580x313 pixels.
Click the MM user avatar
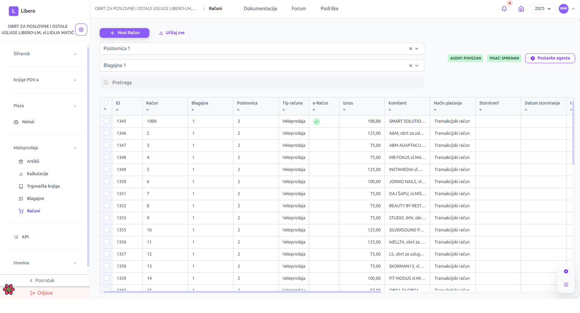[563, 9]
